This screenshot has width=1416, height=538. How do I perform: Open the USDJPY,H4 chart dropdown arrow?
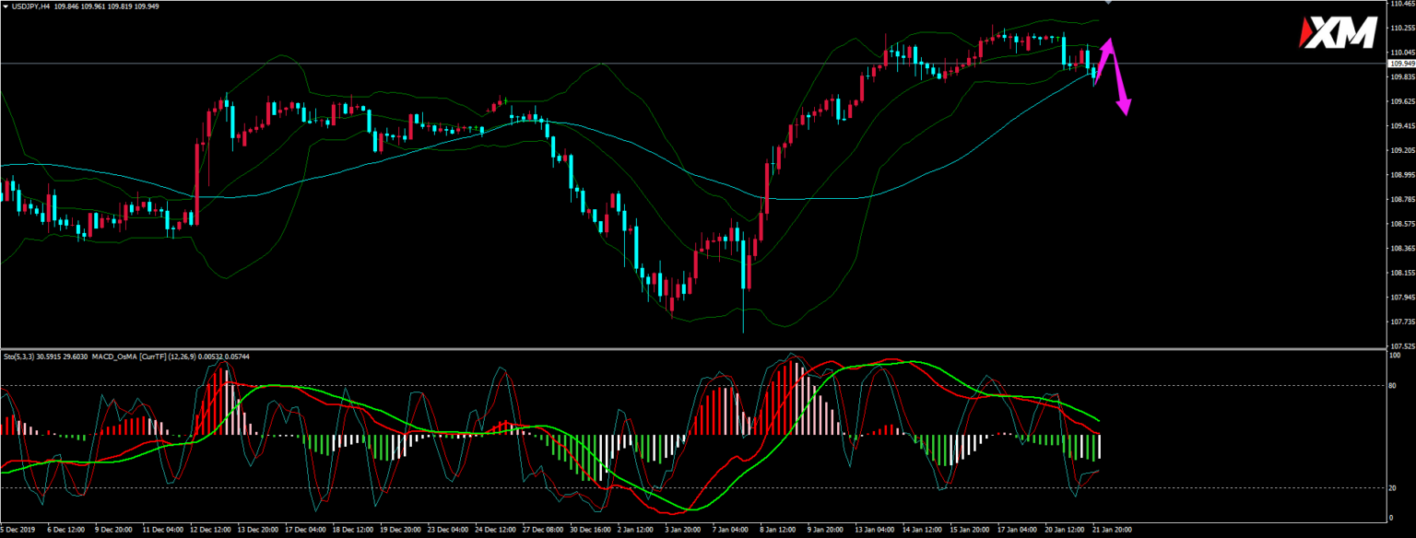(5, 6)
